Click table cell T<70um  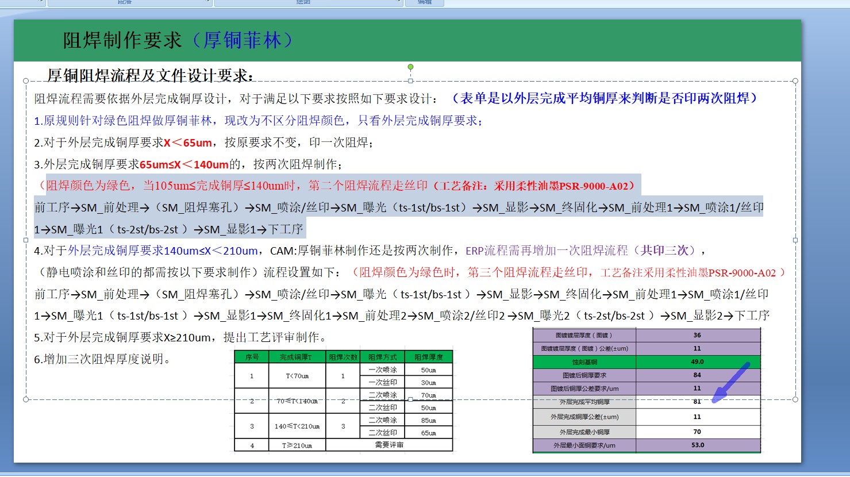tap(297, 376)
